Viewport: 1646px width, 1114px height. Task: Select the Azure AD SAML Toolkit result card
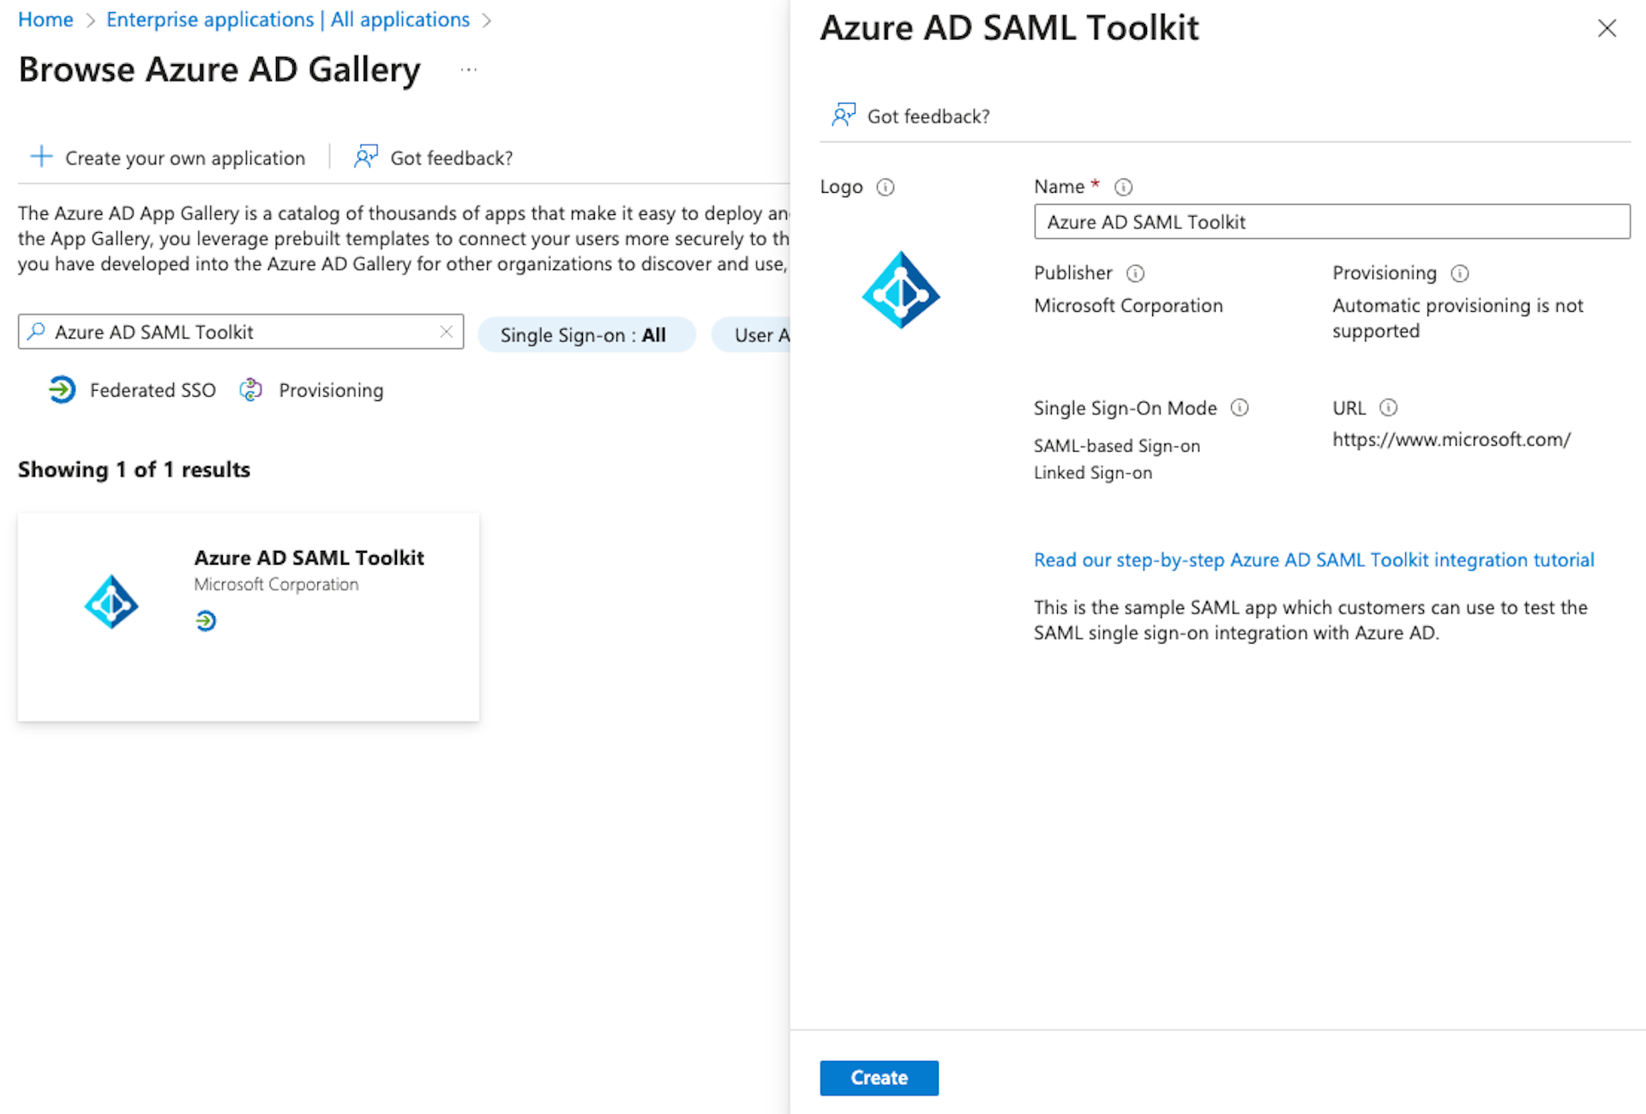[x=249, y=616]
